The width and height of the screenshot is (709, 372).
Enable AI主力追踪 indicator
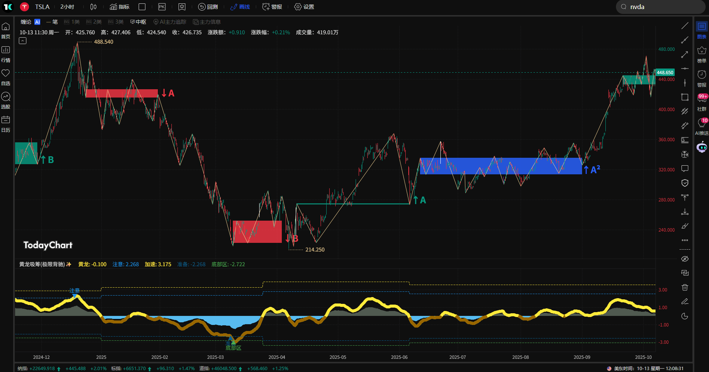170,22
